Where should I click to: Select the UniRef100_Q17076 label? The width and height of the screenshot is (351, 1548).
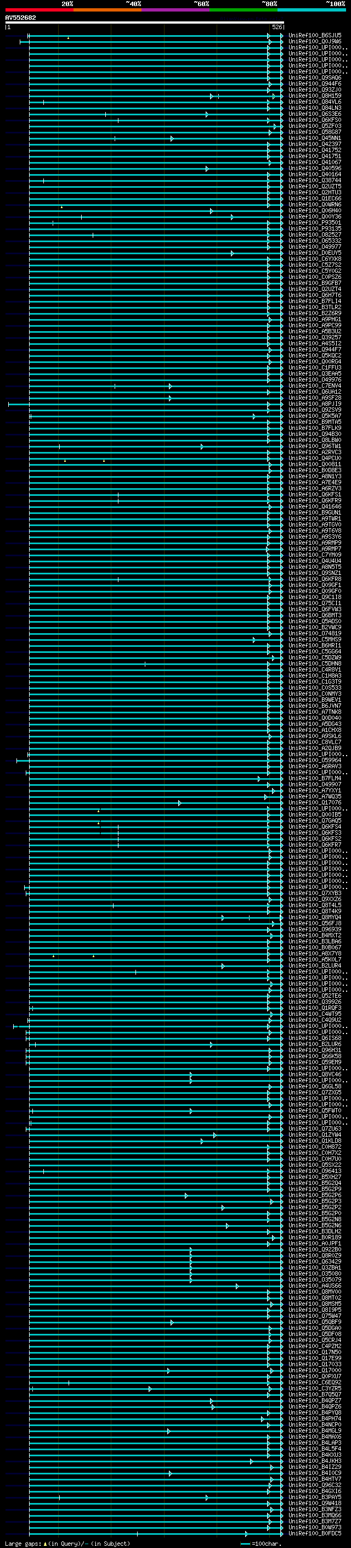coord(315,802)
